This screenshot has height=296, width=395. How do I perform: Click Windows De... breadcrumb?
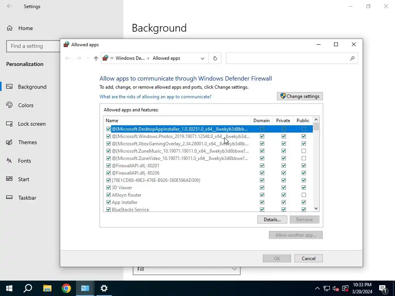(x=130, y=58)
